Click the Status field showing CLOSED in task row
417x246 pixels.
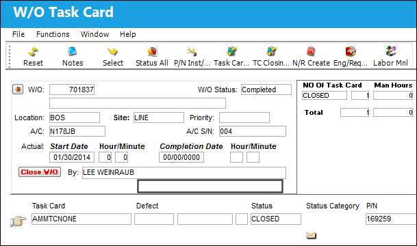[276, 219]
